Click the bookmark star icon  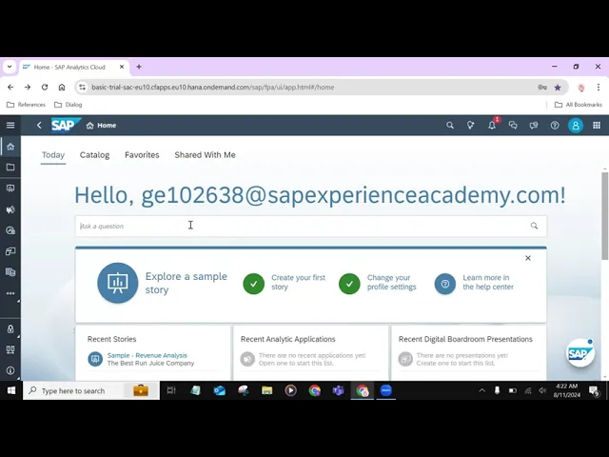click(x=558, y=88)
